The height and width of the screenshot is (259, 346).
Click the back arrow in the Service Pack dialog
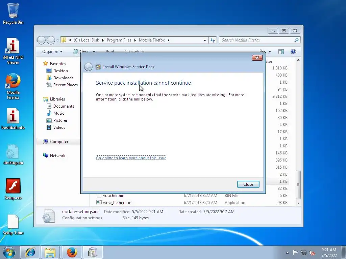pos(88,67)
